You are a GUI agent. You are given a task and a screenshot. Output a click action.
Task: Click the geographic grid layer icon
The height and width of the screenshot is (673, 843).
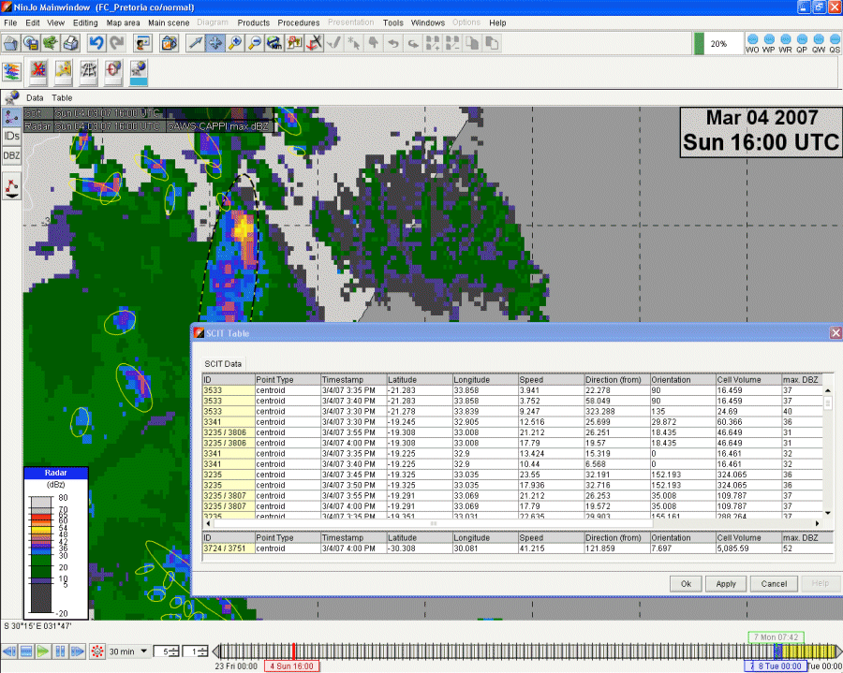click(89, 72)
